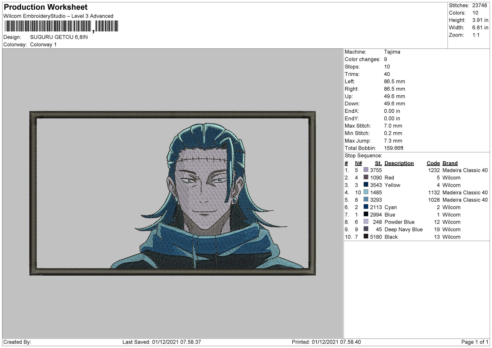492x348 pixels.
Task: Click the swatch for stop 5 code 1028
Action: [366, 199]
